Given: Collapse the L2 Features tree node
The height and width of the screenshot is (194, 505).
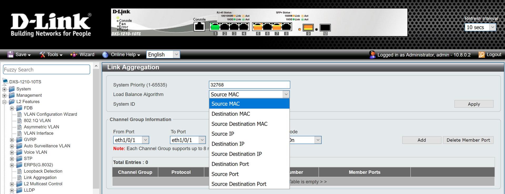Looking at the screenshot, I should click(4, 102).
